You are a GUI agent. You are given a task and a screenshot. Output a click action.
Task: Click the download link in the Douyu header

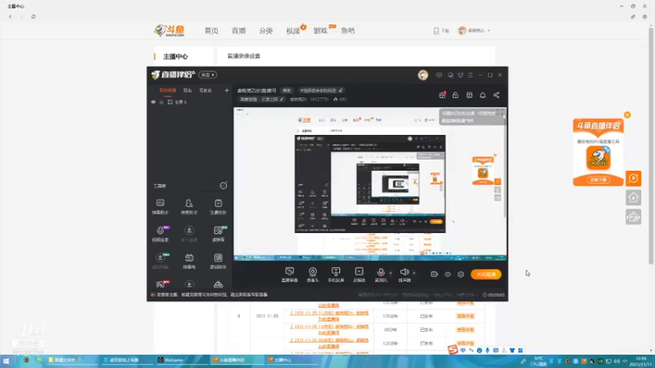[441, 31]
